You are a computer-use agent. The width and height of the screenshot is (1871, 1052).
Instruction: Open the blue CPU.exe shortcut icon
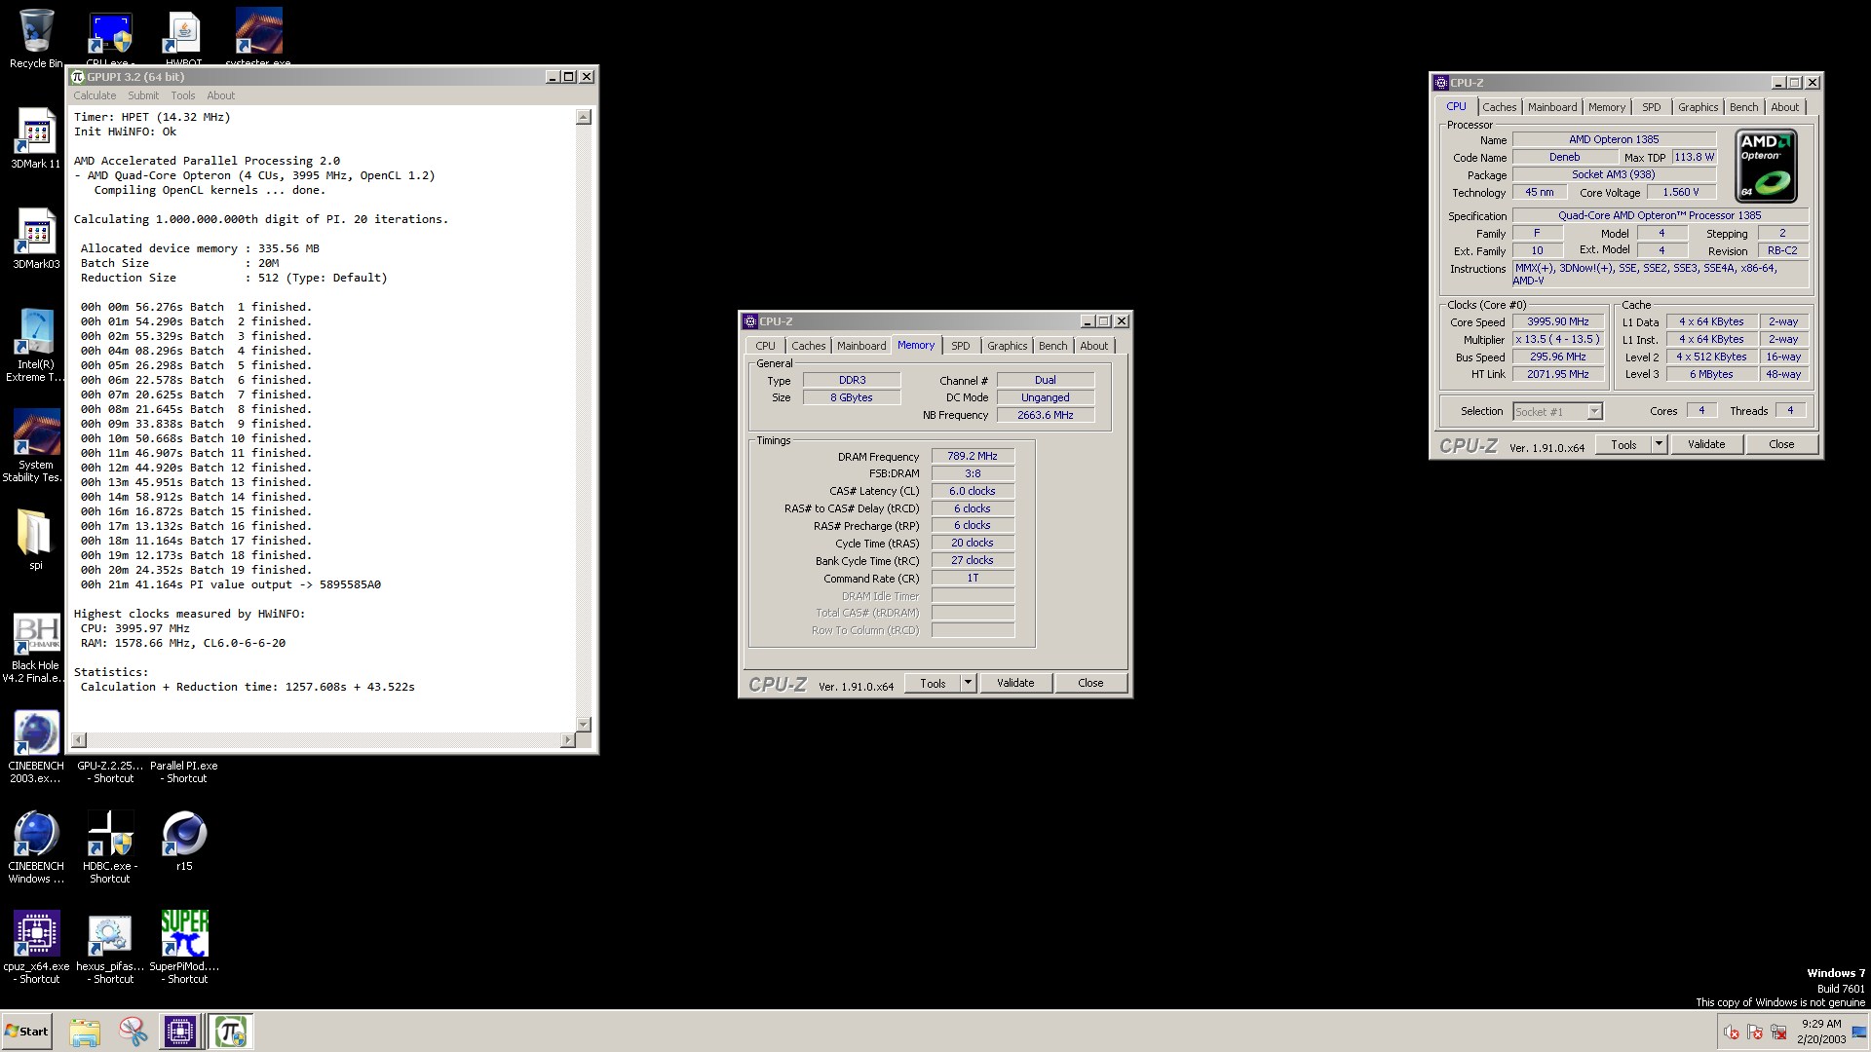click(x=110, y=37)
